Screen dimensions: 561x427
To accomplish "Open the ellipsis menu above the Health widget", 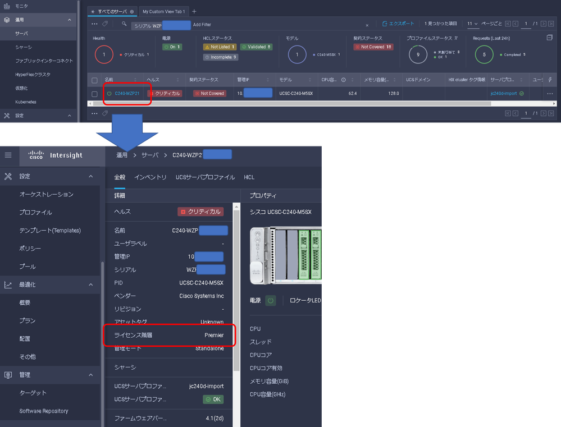I will pos(94,24).
